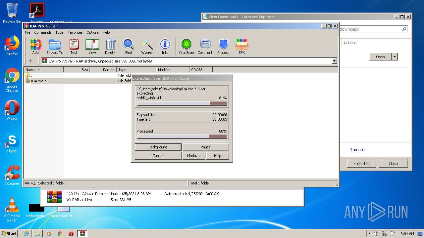Click the Background button in extraction dialog
The width and height of the screenshot is (424, 238).
tap(158, 147)
